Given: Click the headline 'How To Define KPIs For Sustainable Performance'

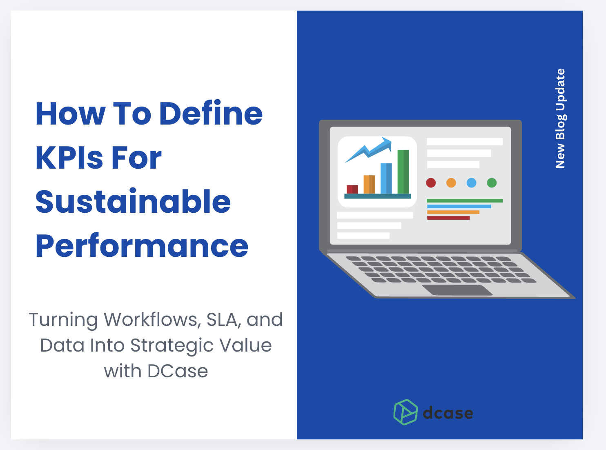Looking at the screenshot, I should (149, 179).
